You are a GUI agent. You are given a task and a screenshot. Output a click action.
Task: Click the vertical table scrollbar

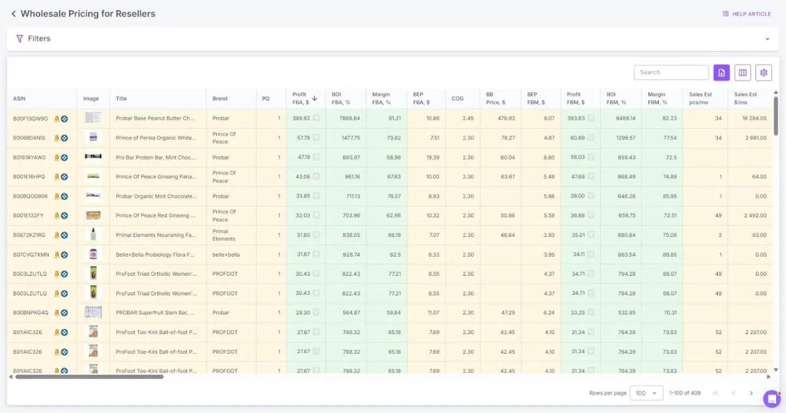(x=776, y=116)
